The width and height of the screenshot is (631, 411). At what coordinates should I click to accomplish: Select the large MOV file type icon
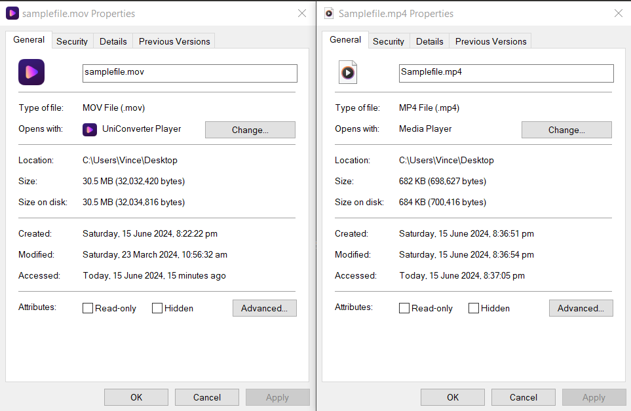click(31, 72)
